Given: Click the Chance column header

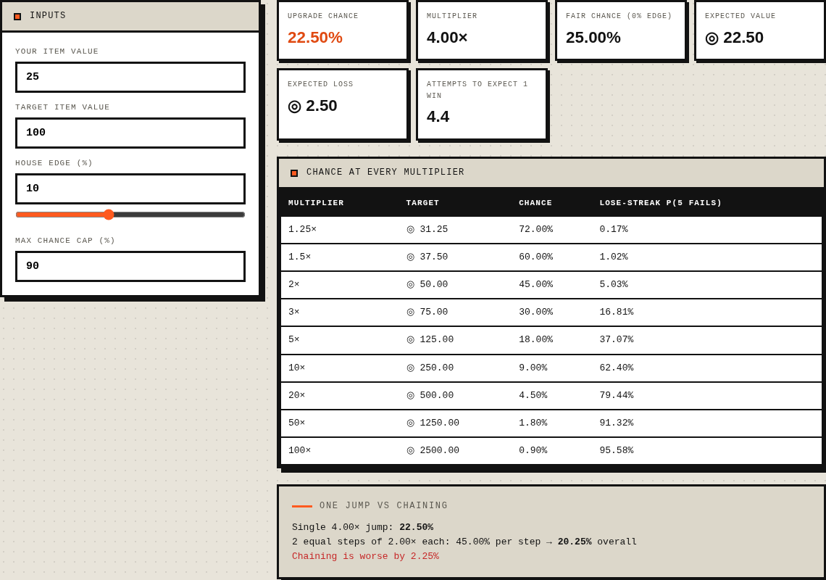Looking at the screenshot, I should tap(535, 203).
